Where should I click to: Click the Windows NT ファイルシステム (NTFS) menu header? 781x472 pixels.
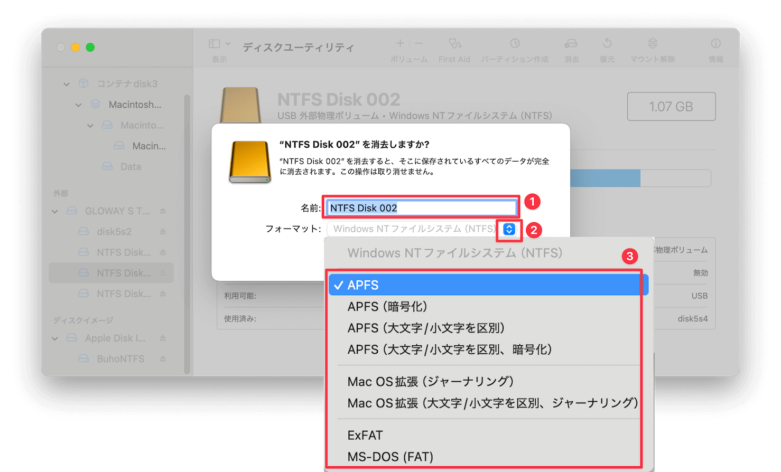[455, 253]
